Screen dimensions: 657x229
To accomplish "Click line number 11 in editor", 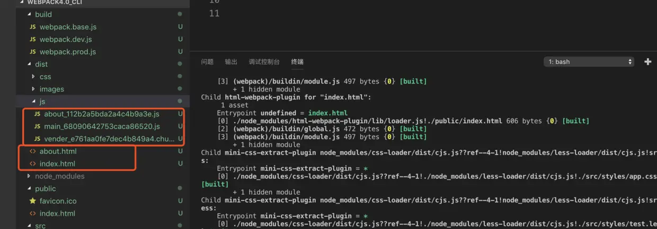I will click(x=214, y=14).
